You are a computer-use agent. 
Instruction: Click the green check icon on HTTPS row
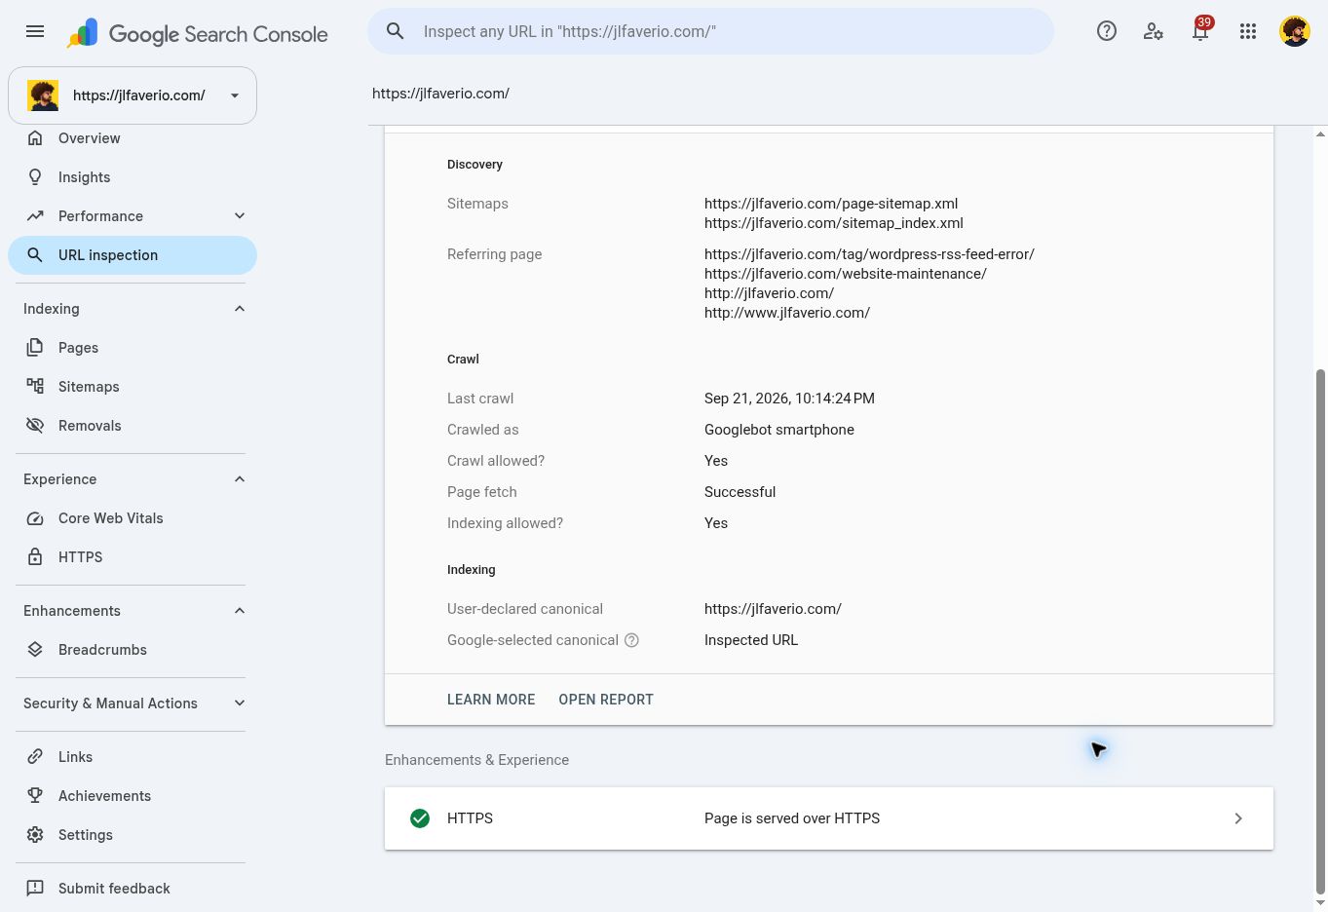420,818
